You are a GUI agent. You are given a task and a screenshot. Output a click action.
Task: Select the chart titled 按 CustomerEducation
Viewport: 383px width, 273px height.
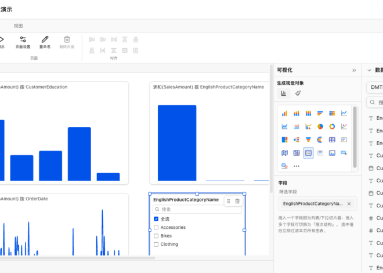pos(64,133)
